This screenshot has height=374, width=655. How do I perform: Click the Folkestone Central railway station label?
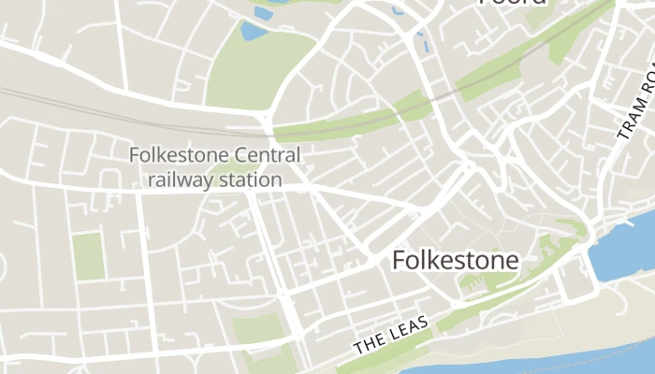click(214, 167)
